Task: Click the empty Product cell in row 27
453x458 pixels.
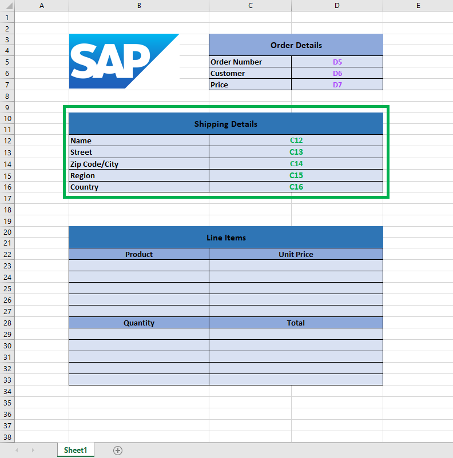Action: click(139, 311)
